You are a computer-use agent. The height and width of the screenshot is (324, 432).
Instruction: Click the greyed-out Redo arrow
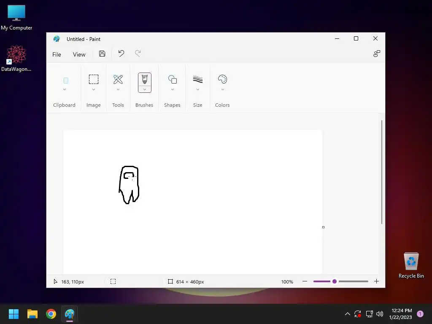click(x=138, y=54)
